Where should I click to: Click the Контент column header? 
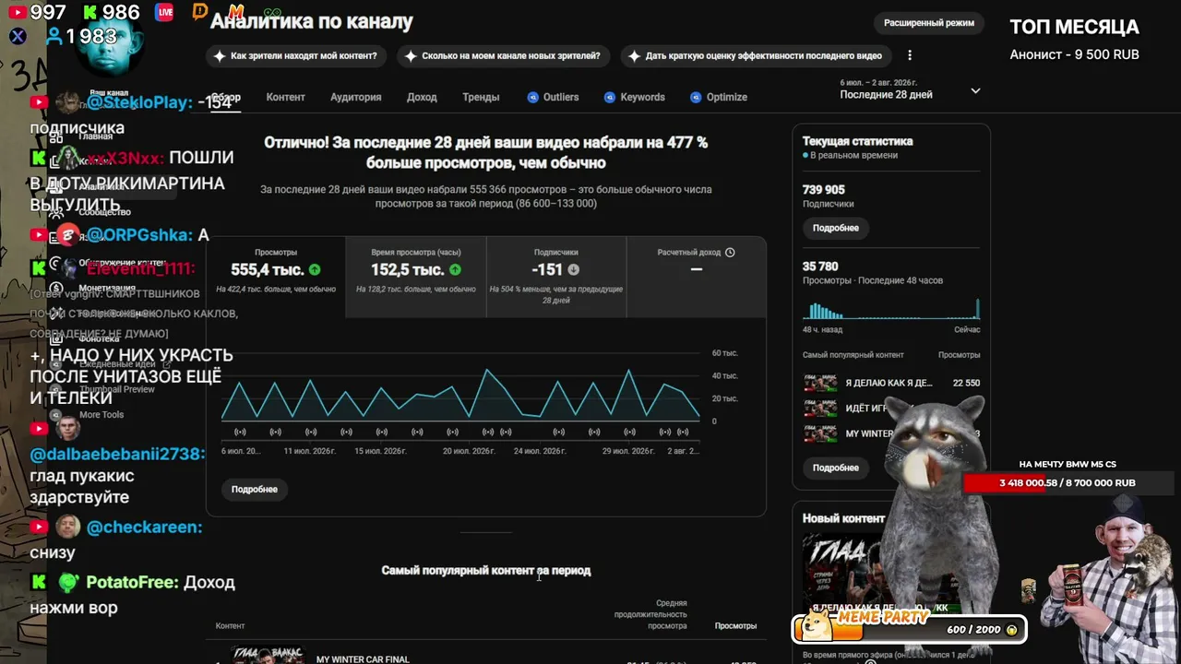point(231,625)
